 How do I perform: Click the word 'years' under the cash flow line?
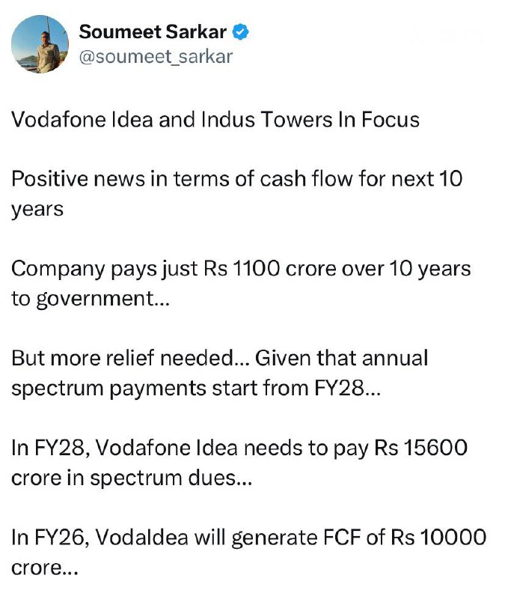[37, 210]
